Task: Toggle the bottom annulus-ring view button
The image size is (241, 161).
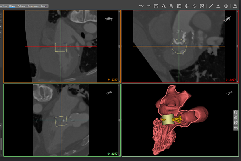Action: click(236, 128)
